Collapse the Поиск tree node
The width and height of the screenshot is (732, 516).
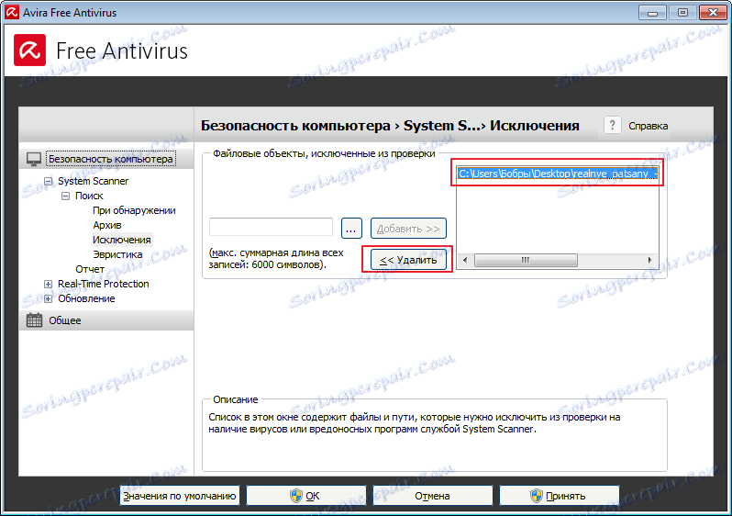pyautogui.click(x=65, y=196)
